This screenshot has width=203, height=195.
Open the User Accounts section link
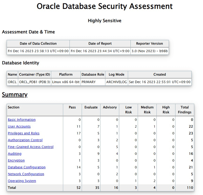[x=19, y=127]
